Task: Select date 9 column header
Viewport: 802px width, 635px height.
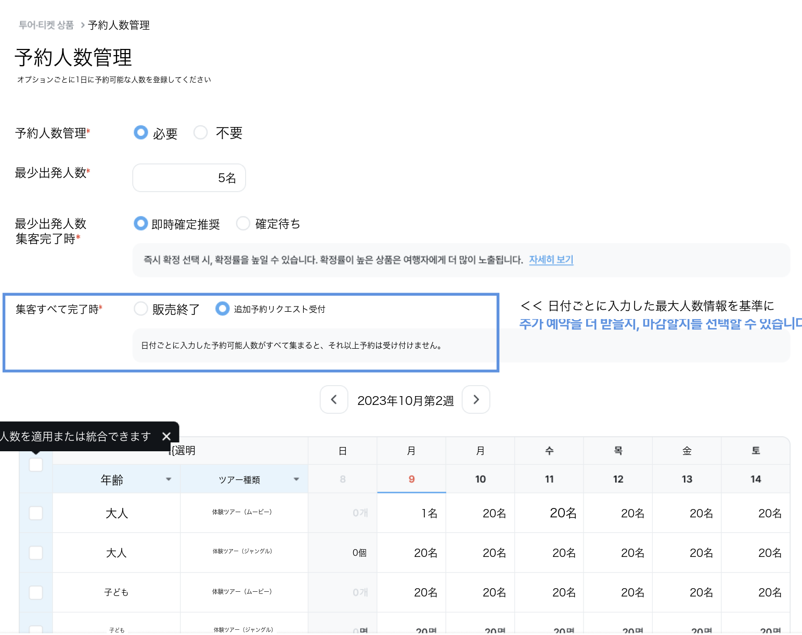Action: click(411, 479)
